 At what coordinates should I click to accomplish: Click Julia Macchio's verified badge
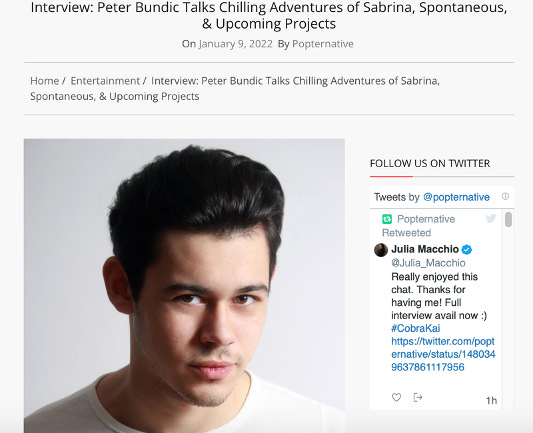pos(467,249)
